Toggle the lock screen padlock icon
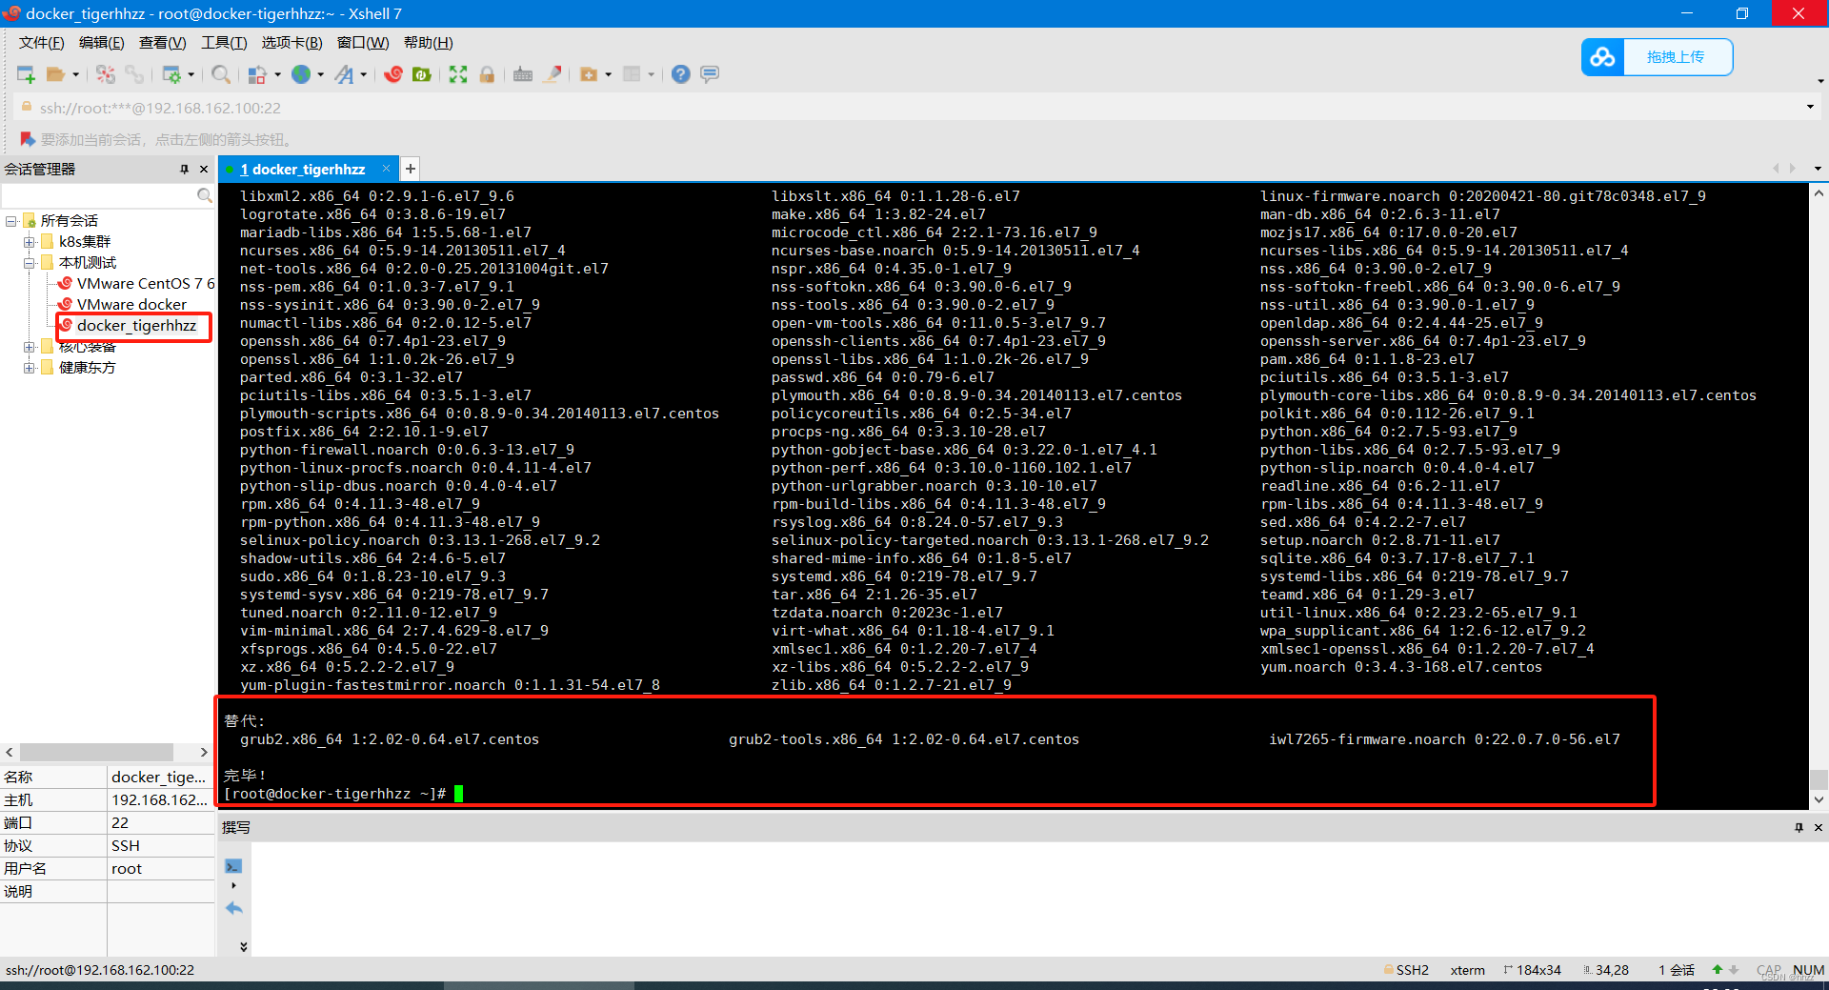1829x990 pixels. tap(488, 74)
